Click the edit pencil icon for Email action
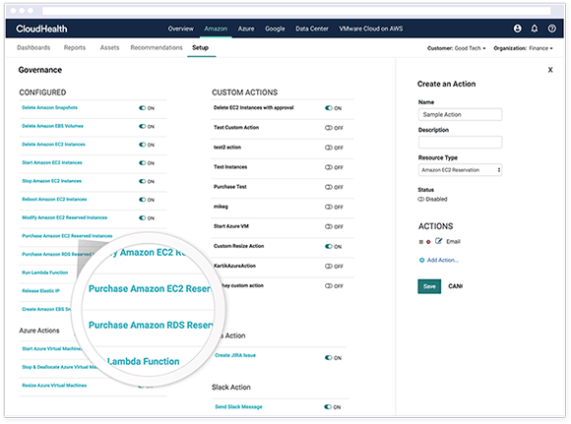Screen dimensions: 571x424 coord(438,241)
